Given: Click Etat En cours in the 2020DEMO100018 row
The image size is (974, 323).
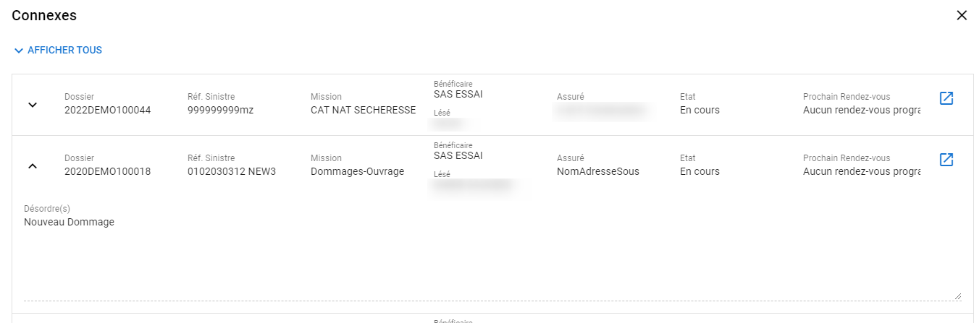Looking at the screenshot, I should point(700,172).
